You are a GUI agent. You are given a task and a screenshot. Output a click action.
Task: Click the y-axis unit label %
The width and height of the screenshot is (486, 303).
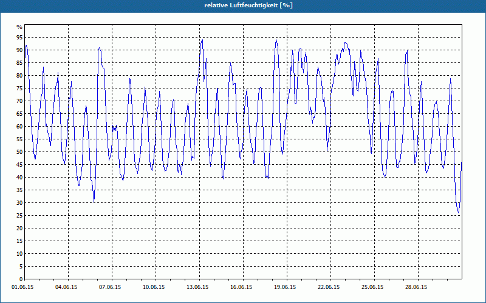pyautogui.click(x=19, y=27)
